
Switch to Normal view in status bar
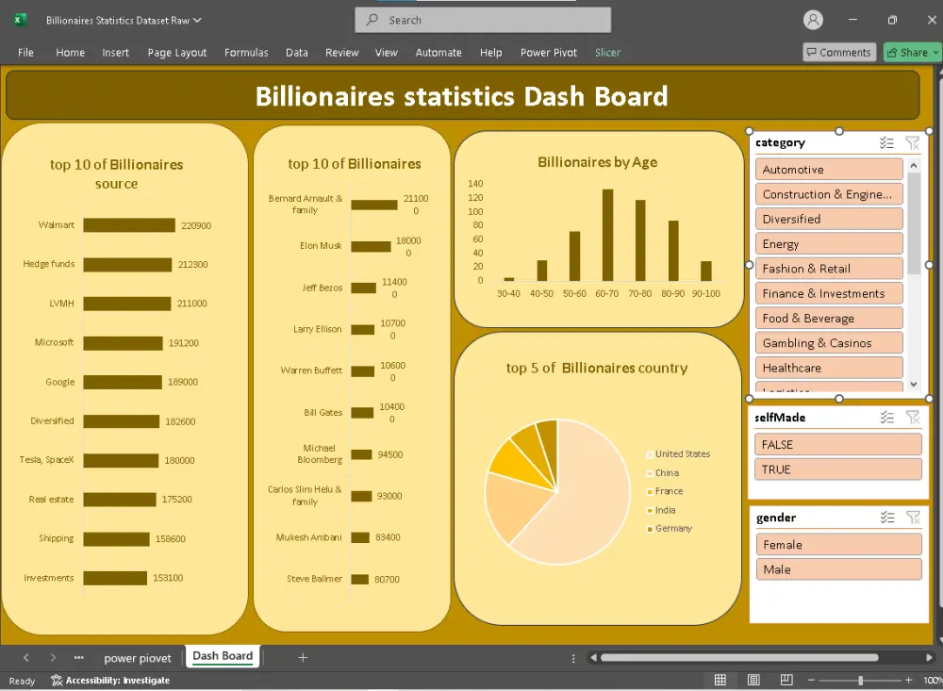(720, 680)
